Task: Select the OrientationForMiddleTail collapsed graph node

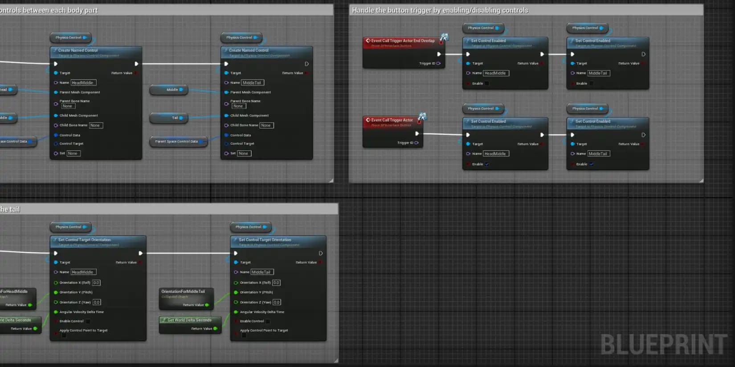Action: coord(183,292)
